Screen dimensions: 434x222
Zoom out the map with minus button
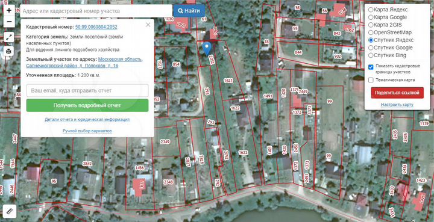9,22
